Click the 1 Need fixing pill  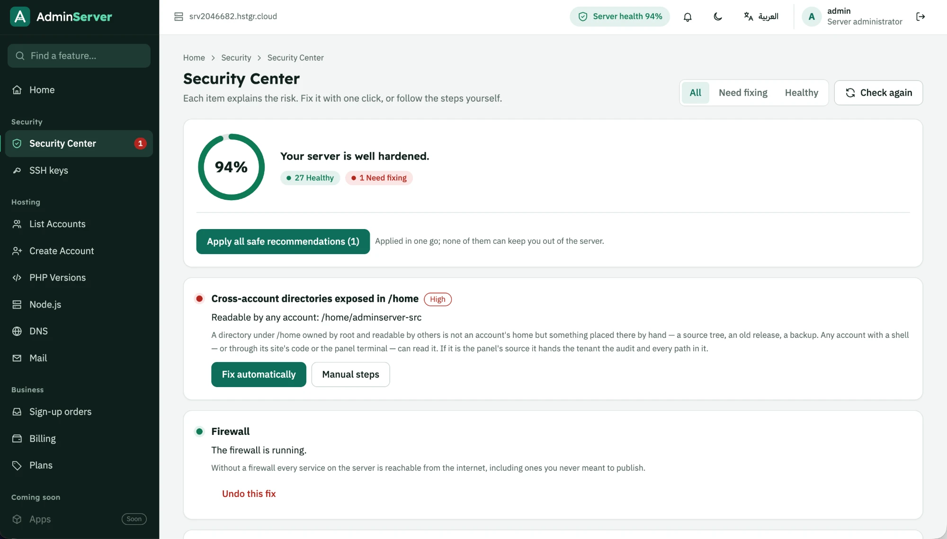pyautogui.click(x=379, y=178)
